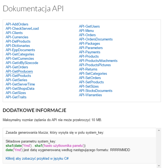Viewport: 166px width, 168px height.
Task: Click link to see C# example
Action: click(37, 158)
